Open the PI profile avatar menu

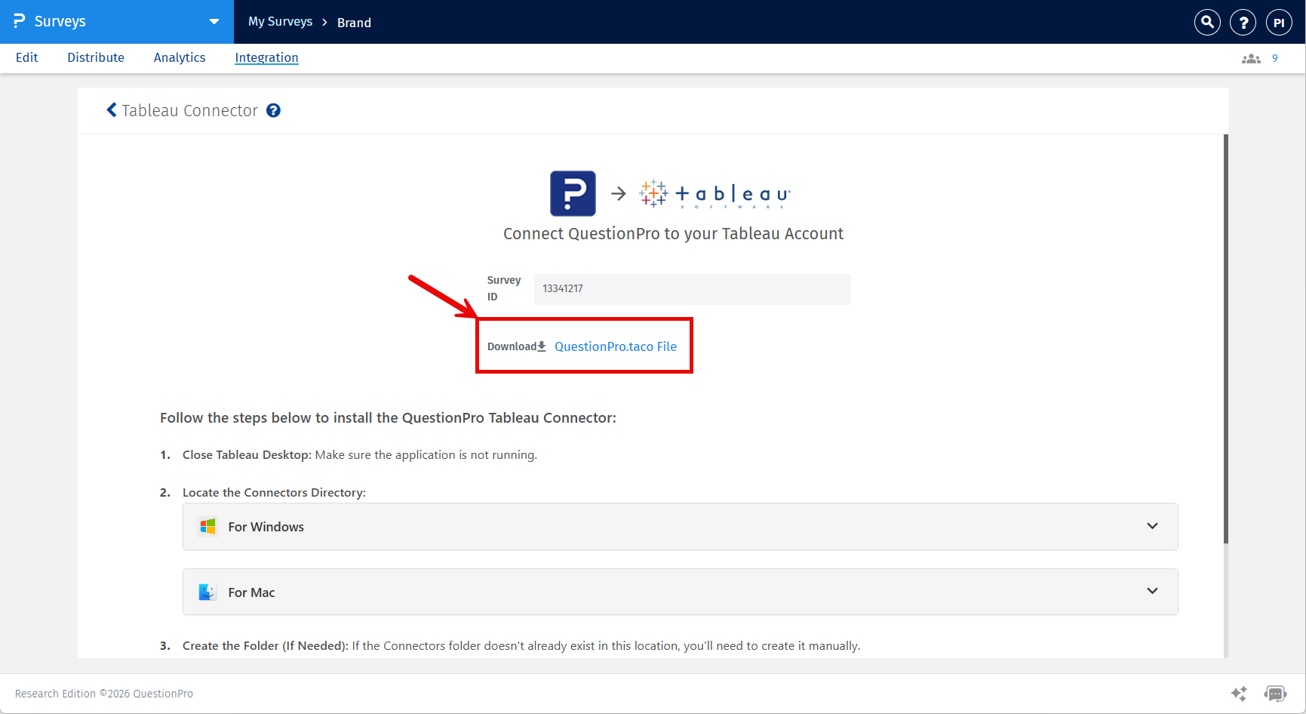tap(1279, 22)
